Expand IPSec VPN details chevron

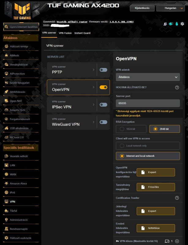93,105
